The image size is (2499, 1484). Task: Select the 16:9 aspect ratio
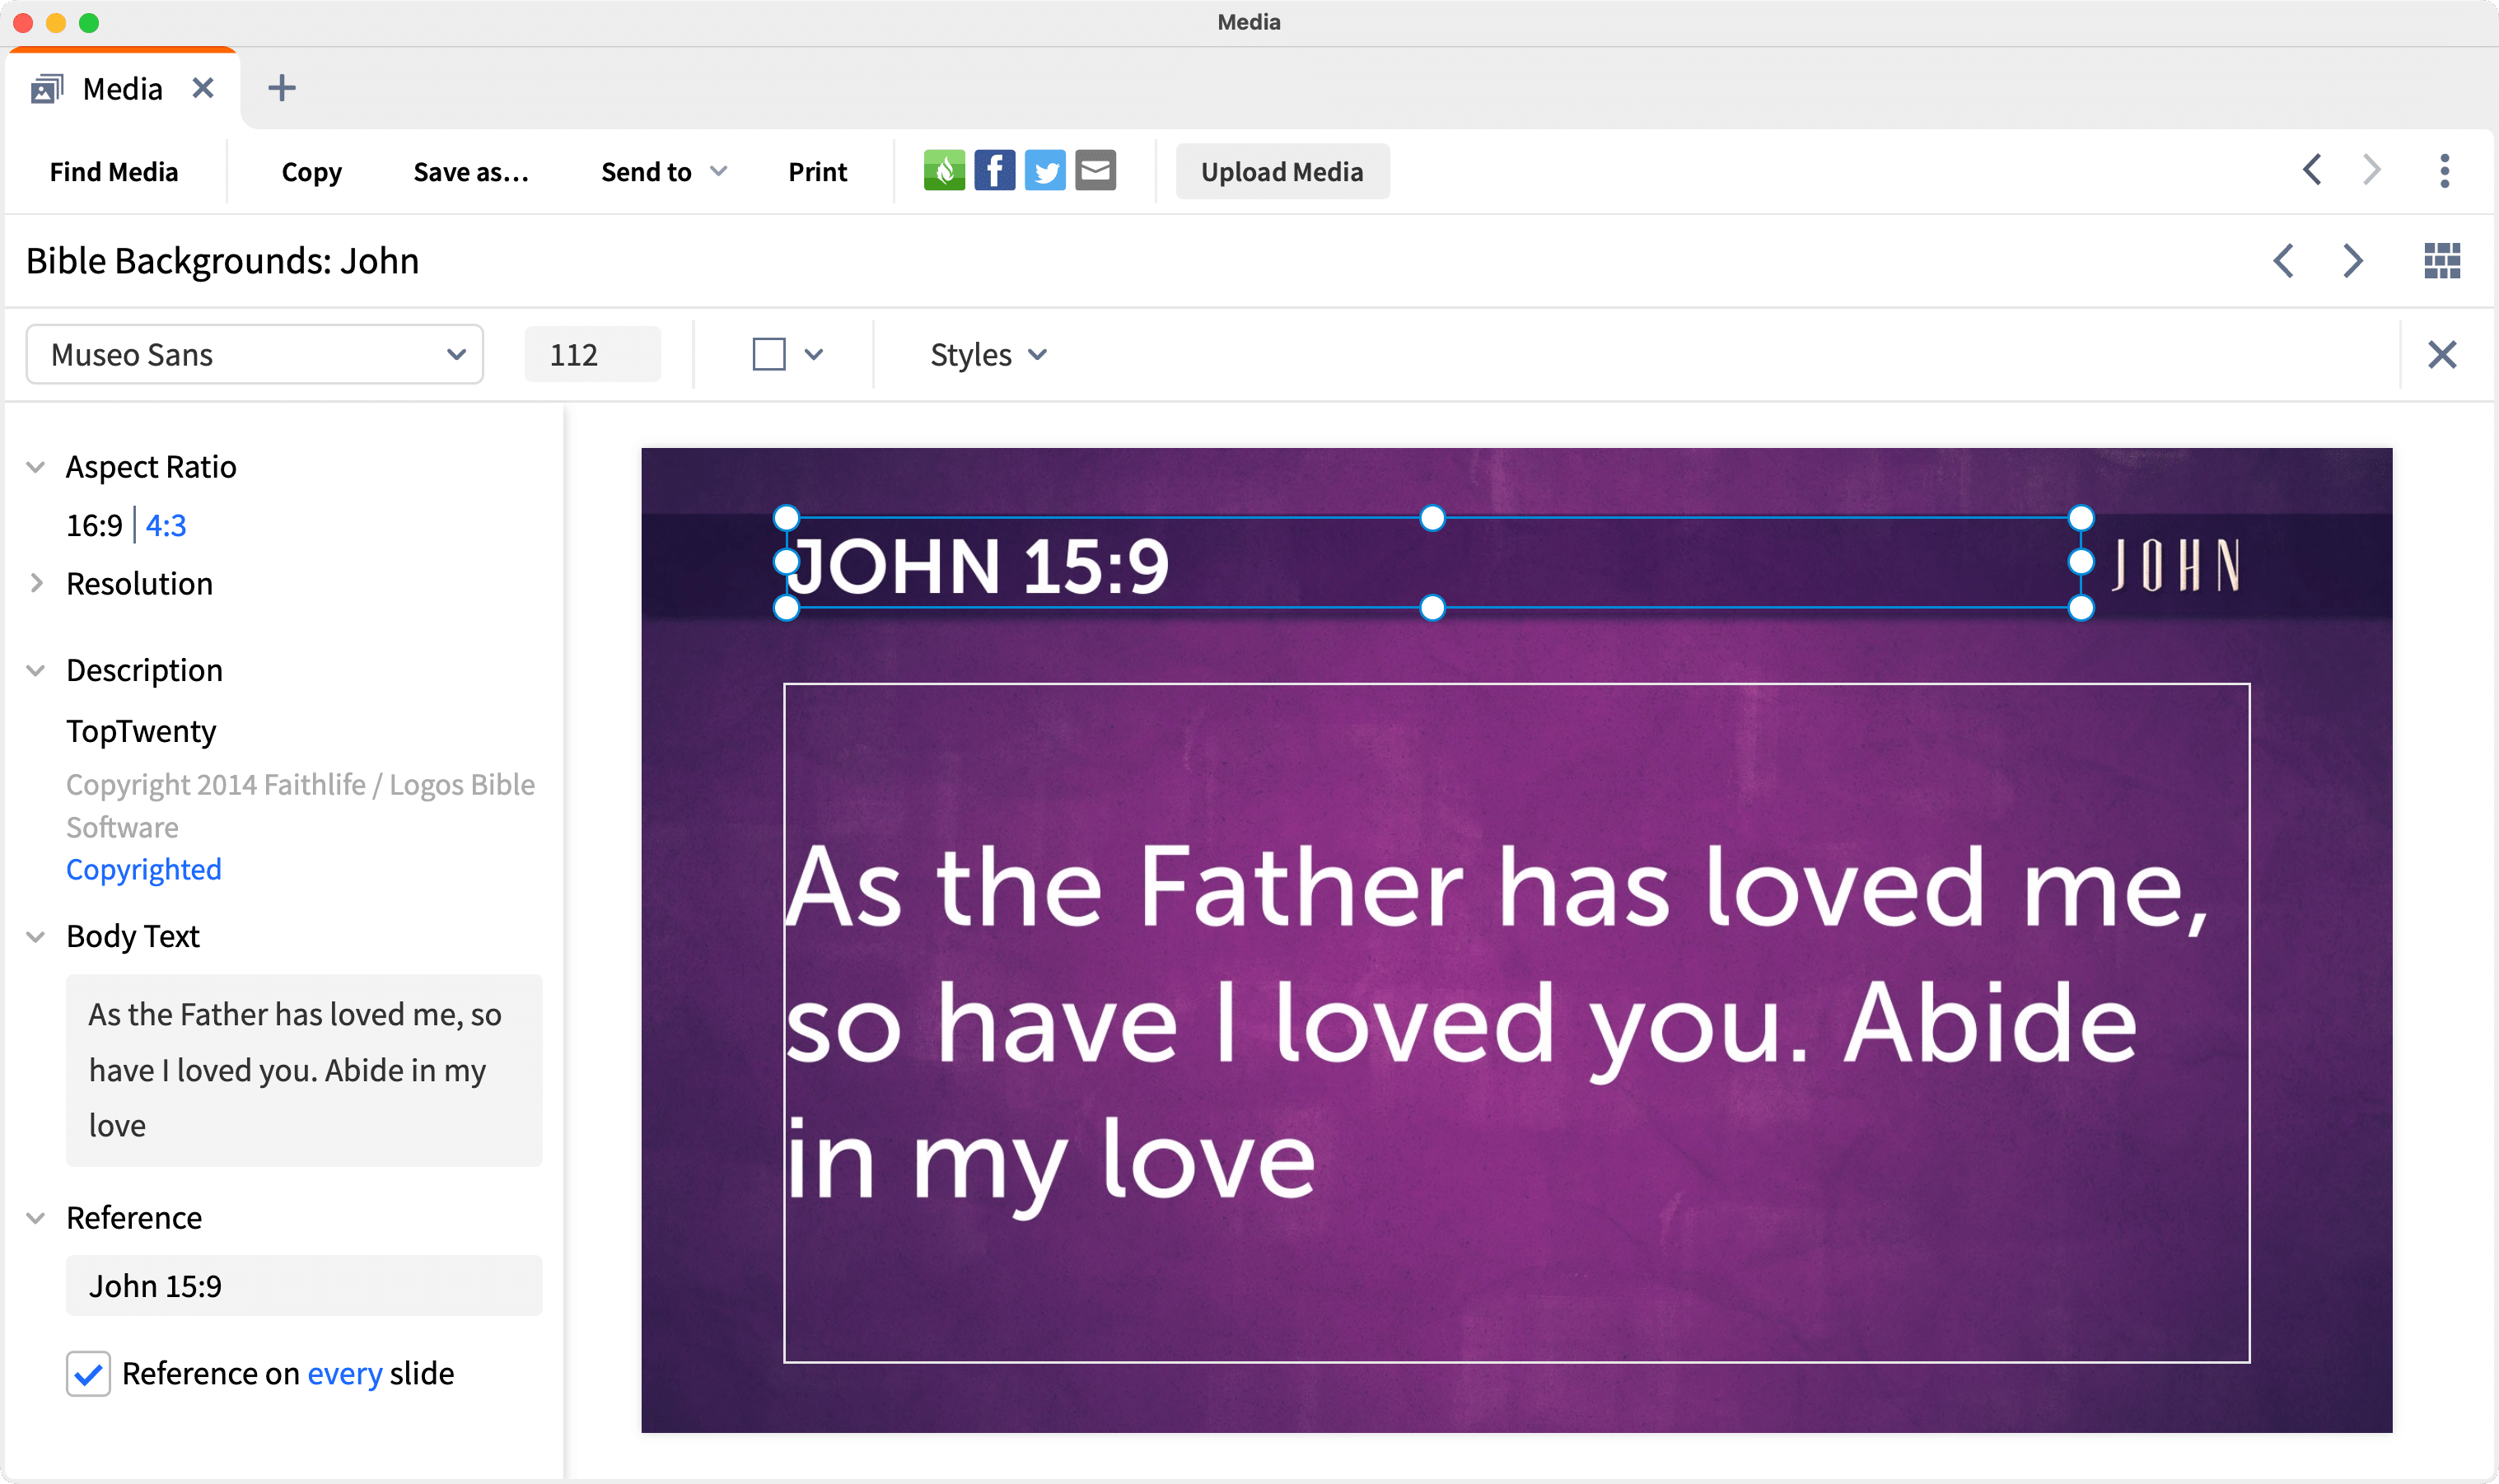(94, 525)
